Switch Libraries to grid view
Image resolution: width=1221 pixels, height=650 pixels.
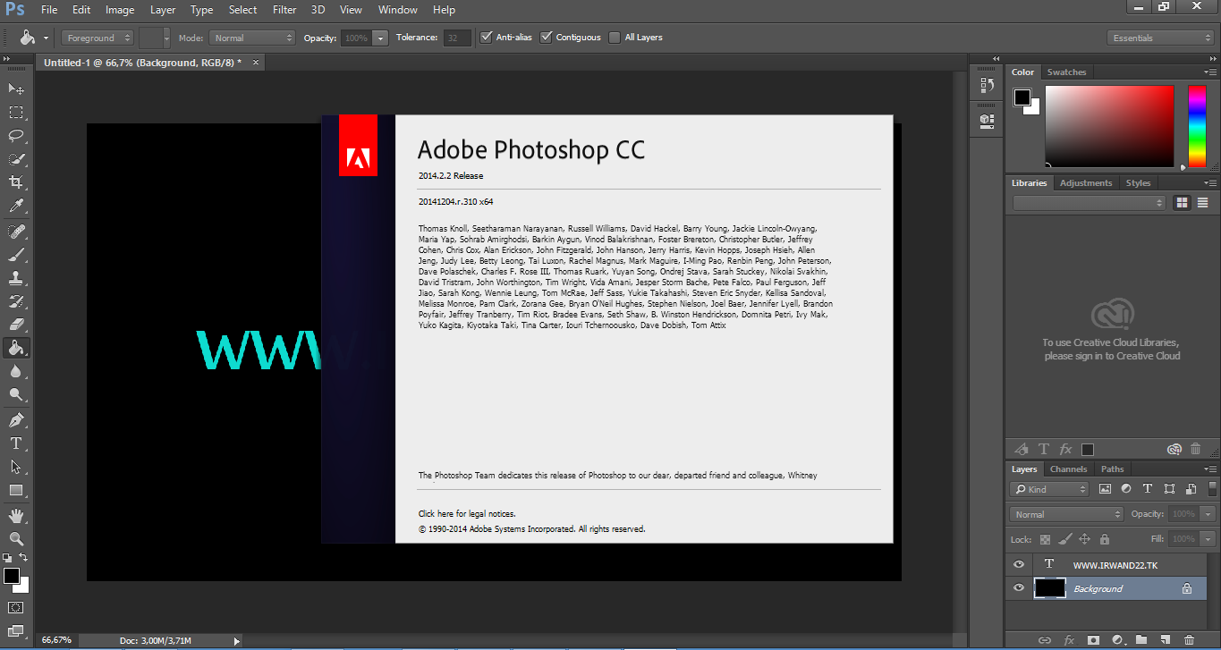1183,203
